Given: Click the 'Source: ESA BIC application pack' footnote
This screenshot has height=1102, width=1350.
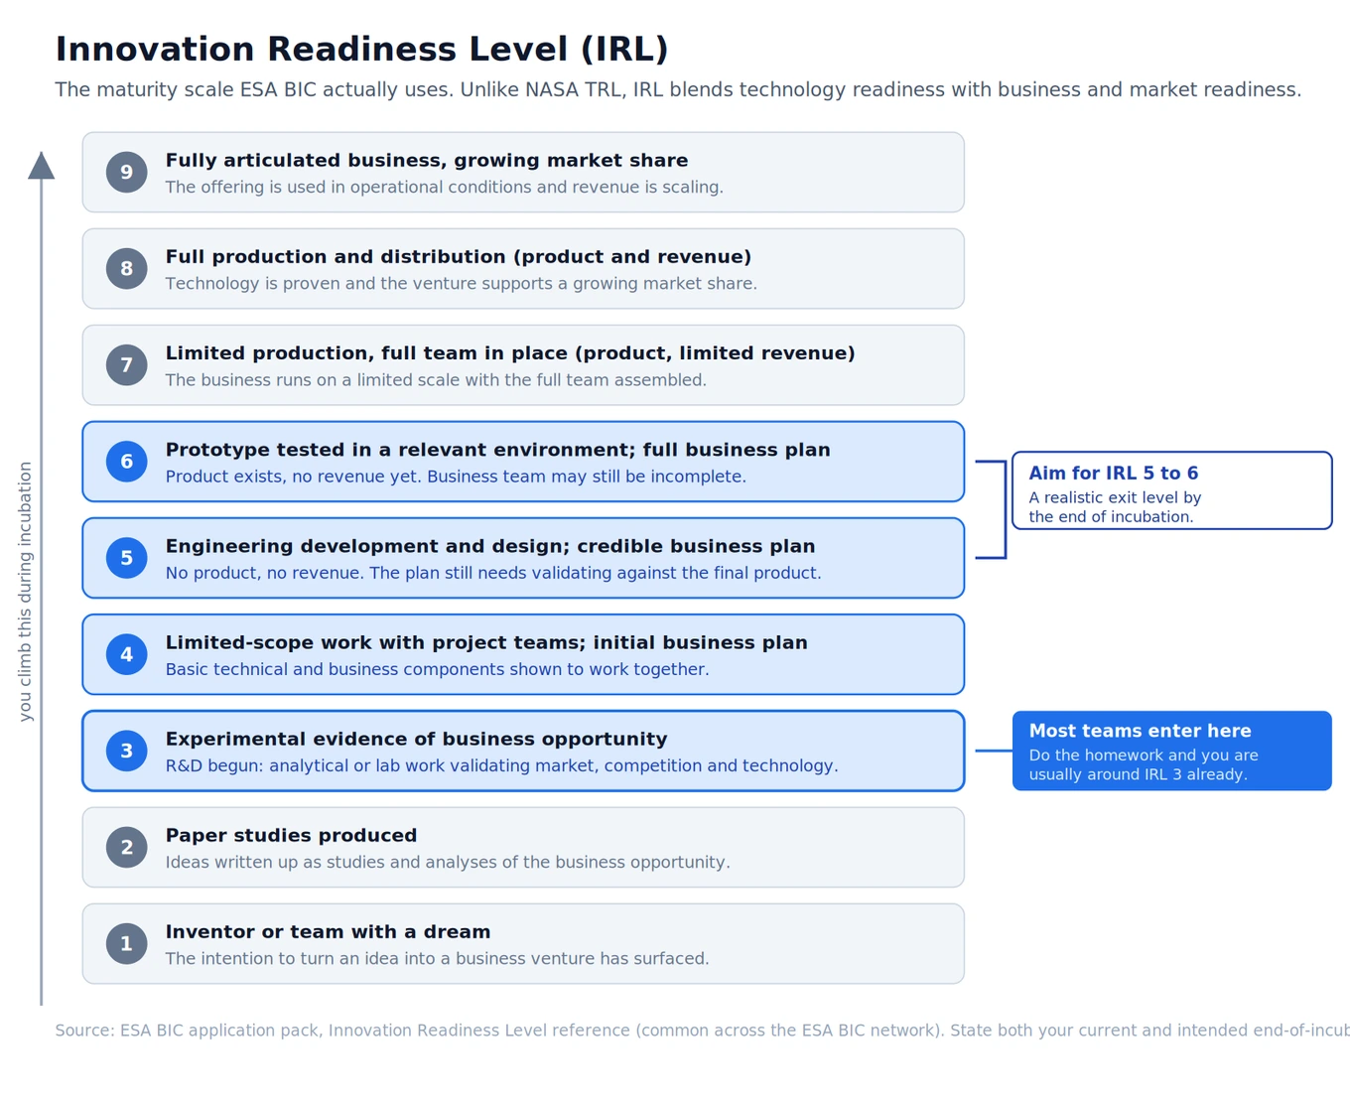Looking at the screenshot, I should (702, 1031).
